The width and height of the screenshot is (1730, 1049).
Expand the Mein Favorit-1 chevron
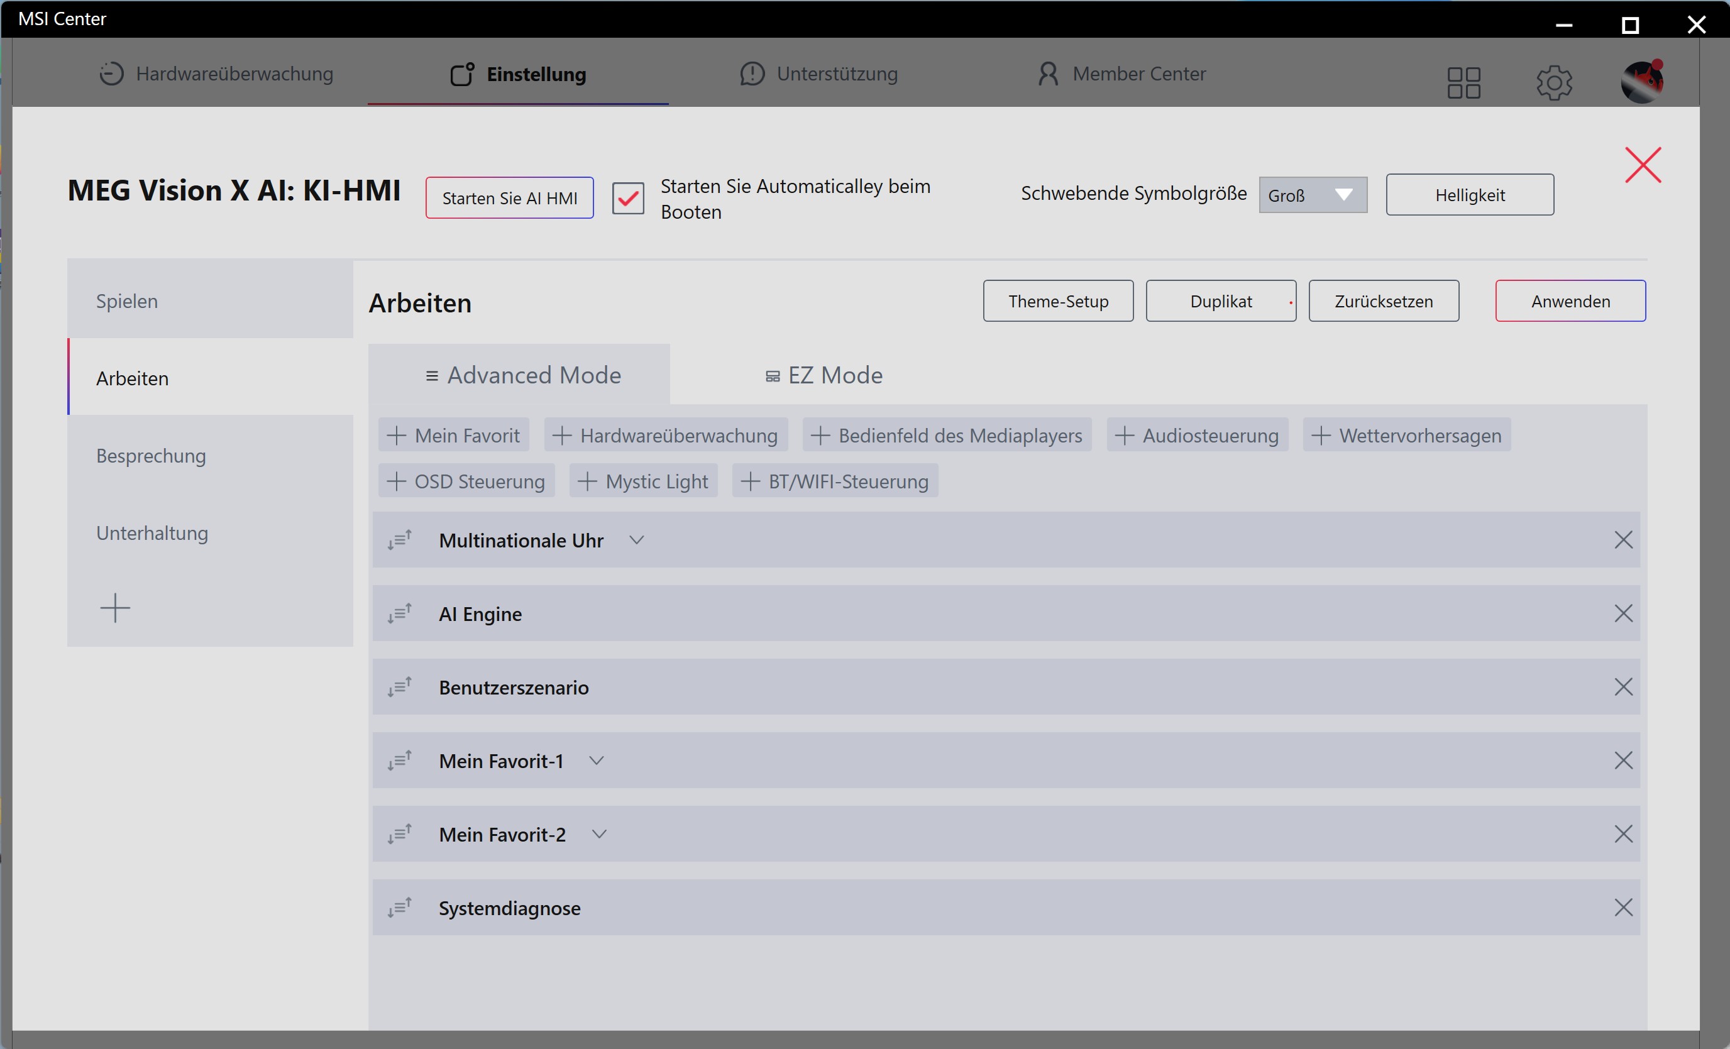596,761
